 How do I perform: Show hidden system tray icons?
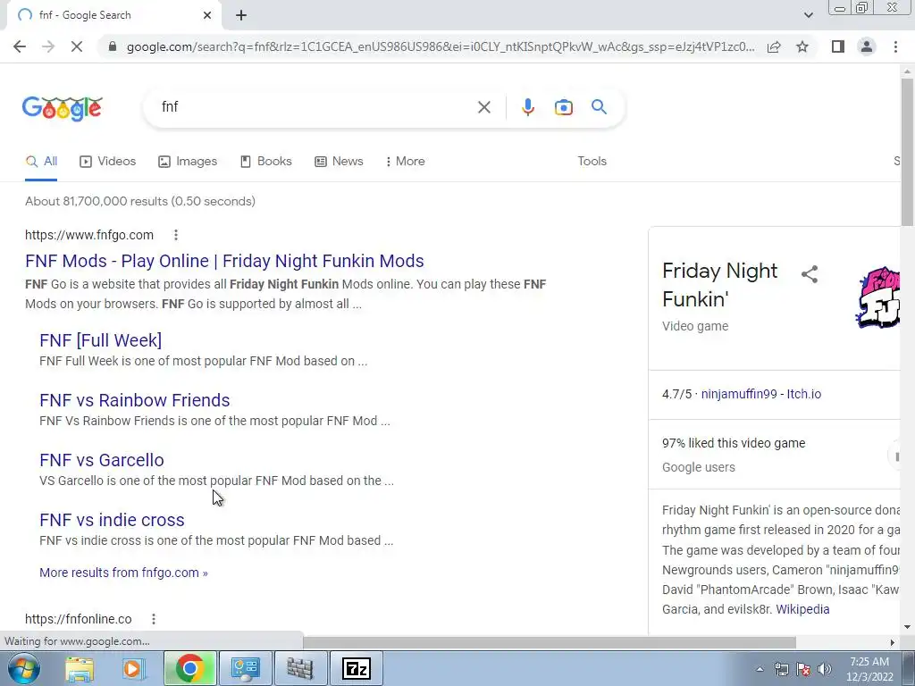(760, 669)
